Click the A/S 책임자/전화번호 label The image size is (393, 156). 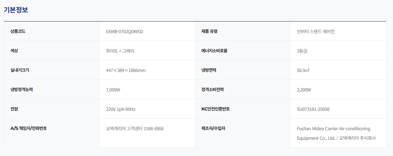click(29, 128)
